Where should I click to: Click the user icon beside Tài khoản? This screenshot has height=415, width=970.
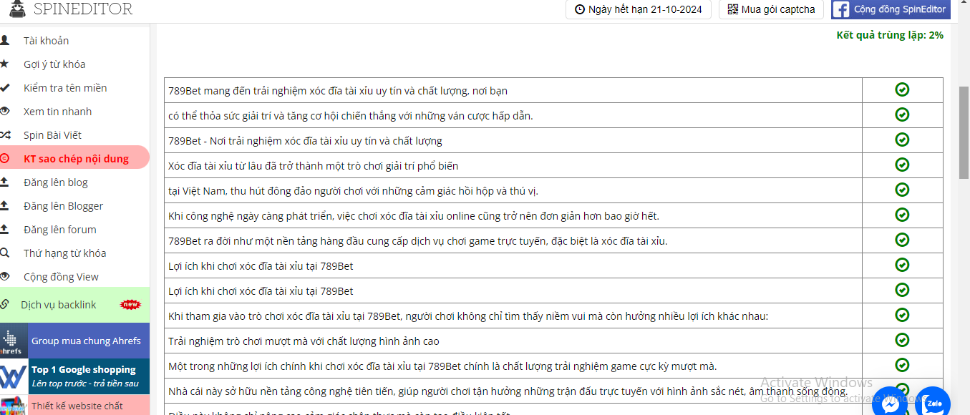pyautogui.click(x=5, y=40)
